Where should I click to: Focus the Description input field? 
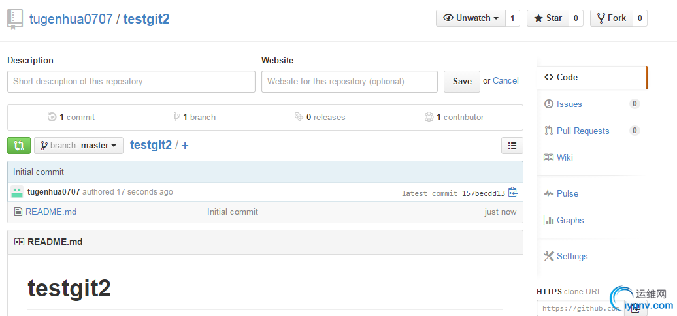[x=131, y=81]
